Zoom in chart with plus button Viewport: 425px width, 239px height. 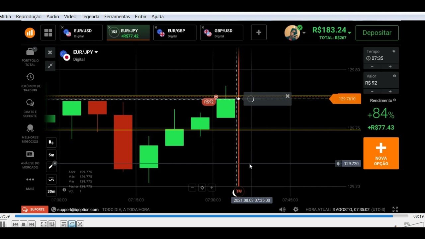pos(212,188)
